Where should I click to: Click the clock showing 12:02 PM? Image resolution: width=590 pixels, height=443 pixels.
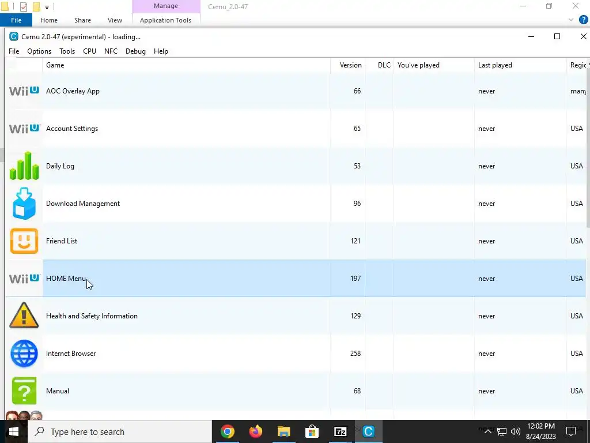click(541, 426)
